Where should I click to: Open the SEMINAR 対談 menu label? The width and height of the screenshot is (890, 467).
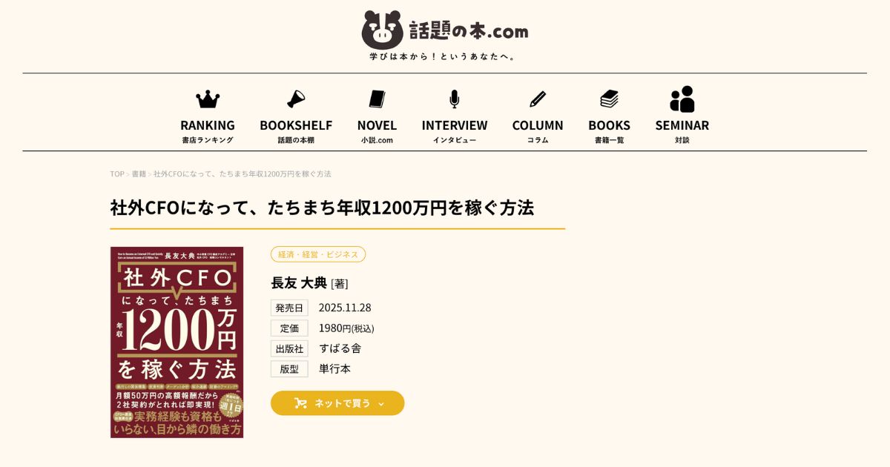tap(682, 130)
